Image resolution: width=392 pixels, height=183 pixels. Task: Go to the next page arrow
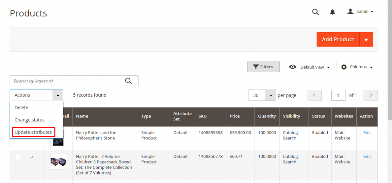(371, 95)
